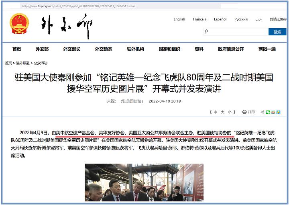Switch site language to English
Screen dimensions: 289x205
point(179,19)
